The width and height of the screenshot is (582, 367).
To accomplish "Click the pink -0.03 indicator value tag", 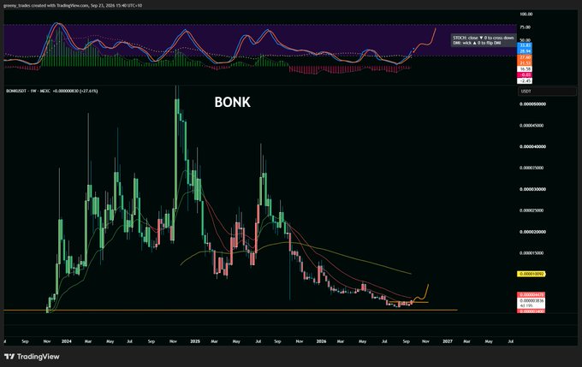I will coord(525,75).
